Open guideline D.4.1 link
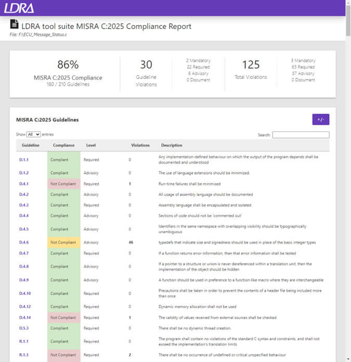 24,184
